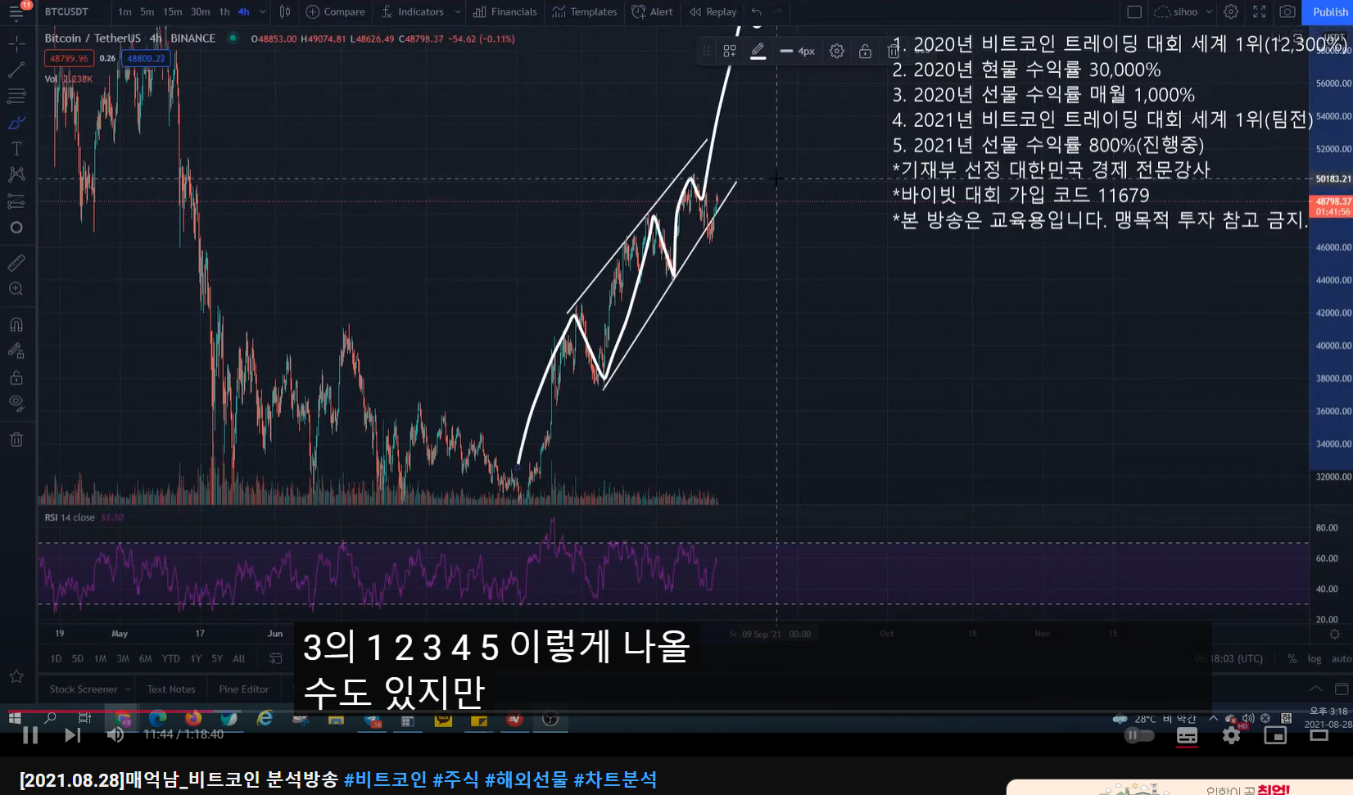Image resolution: width=1353 pixels, height=795 pixels.
Task: Delete the selected drawing with floating trash
Action: (894, 51)
